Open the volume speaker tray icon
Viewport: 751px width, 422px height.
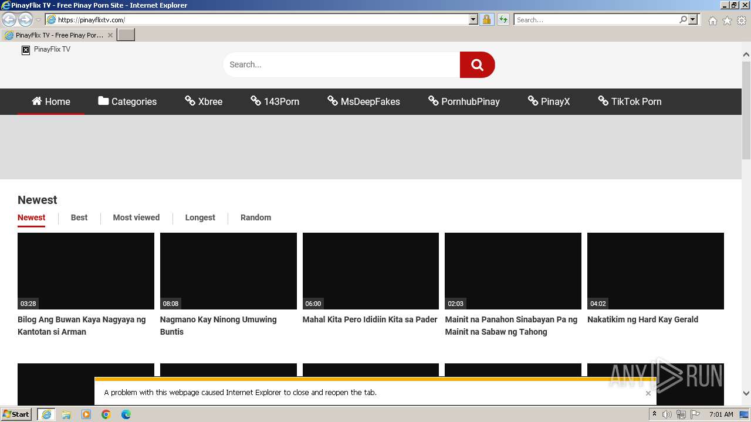(x=667, y=414)
